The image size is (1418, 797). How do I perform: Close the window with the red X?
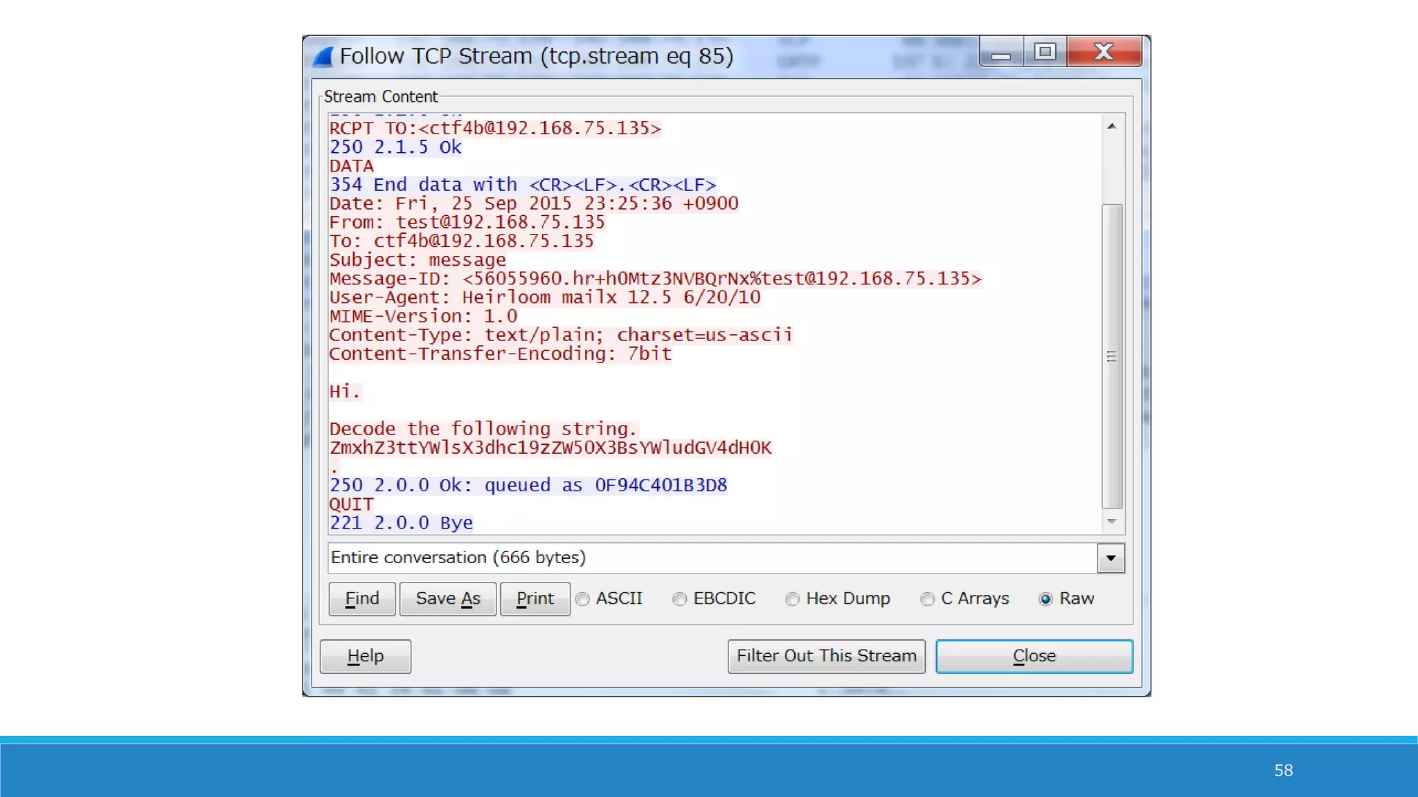pos(1104,52)
